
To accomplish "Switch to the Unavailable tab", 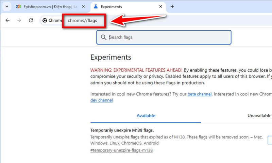I will pos(259,116).
